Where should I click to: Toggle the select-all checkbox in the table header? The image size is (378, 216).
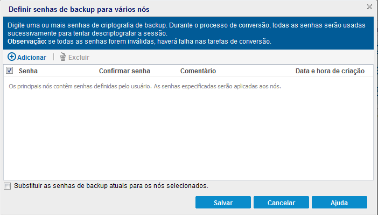9,70
